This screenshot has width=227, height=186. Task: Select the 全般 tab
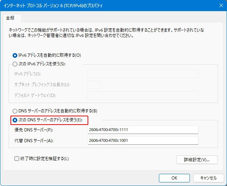click(x=12, y=18)
